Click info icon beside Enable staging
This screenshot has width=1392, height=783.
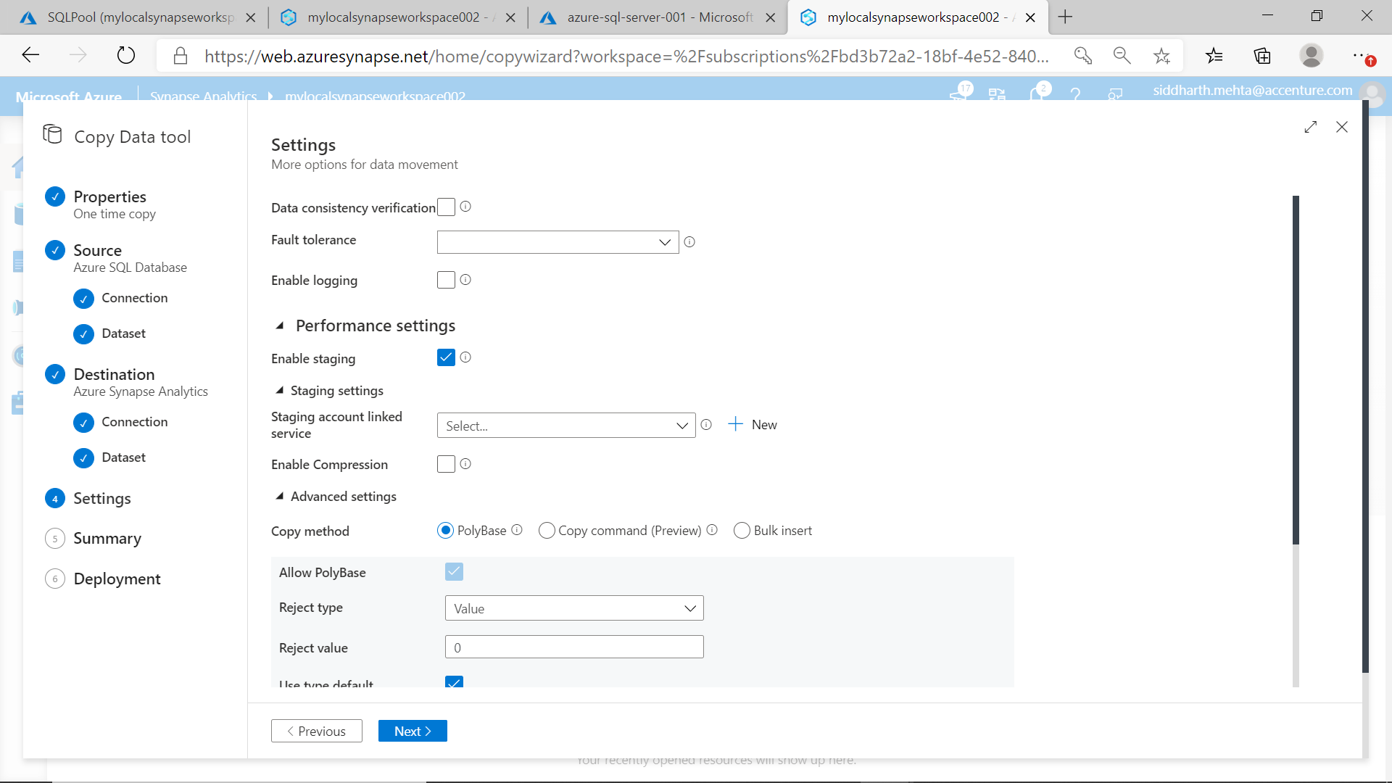pyautogui.click(x=465, y=357)
